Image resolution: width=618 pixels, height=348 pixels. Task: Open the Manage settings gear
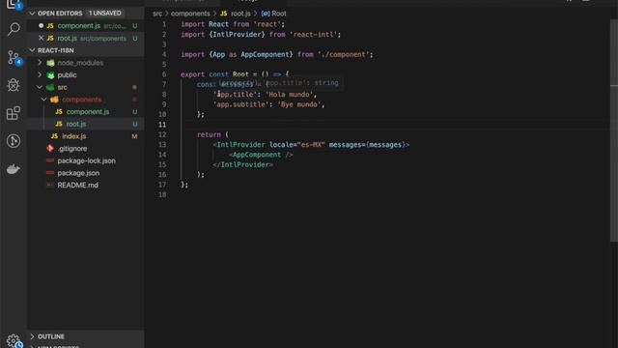[x=14, y=340]
